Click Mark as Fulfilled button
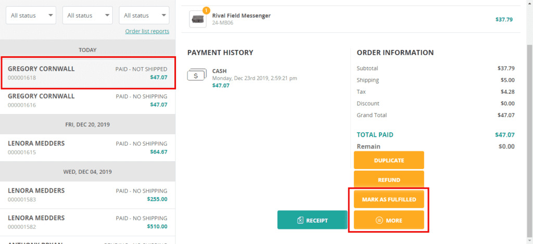 point(389,199)
